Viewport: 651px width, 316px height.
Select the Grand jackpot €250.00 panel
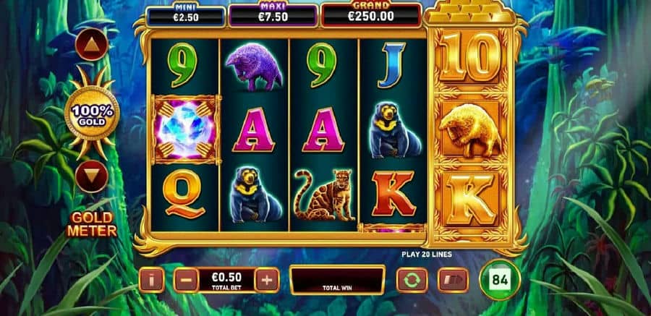(x=372, y=15)
